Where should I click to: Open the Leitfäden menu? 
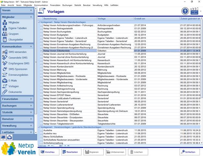[x=114, y=5]
